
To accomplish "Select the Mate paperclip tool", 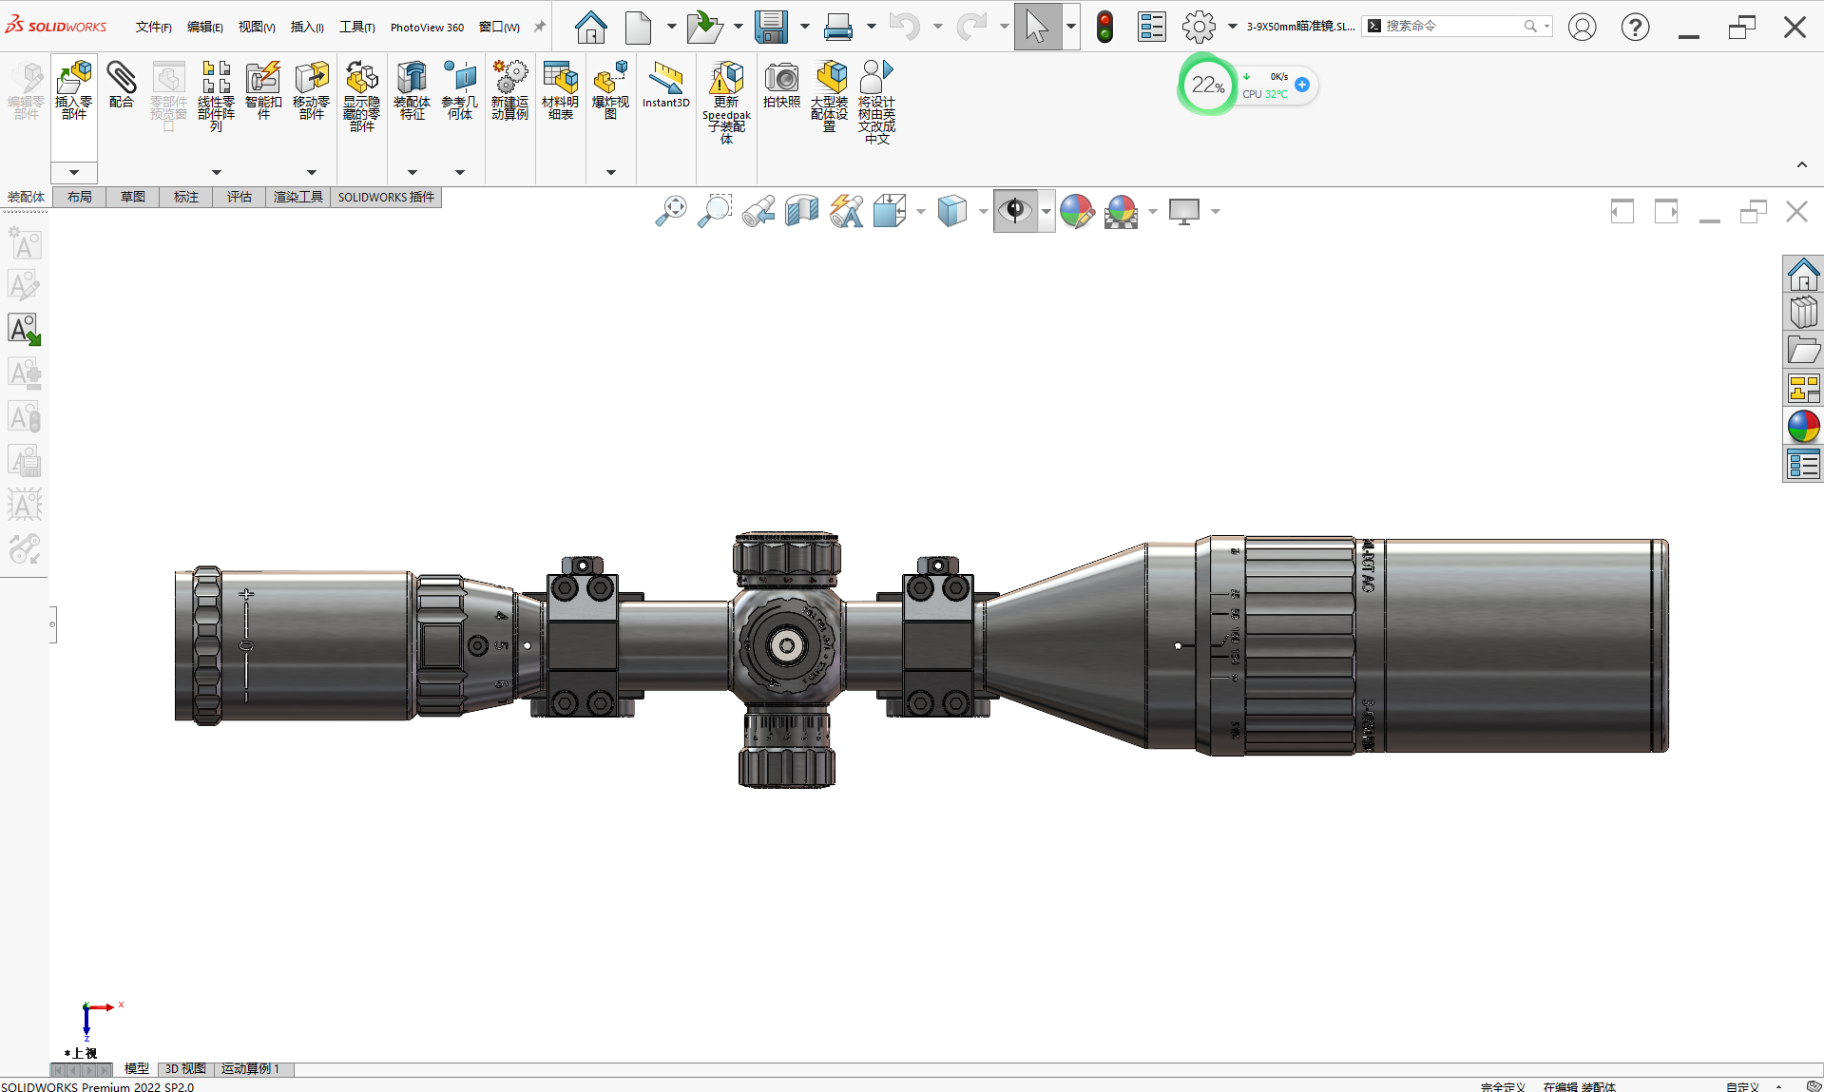I will coord(121,84).
